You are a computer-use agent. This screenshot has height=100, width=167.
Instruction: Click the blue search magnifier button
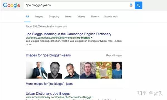[x=138, y=5]
